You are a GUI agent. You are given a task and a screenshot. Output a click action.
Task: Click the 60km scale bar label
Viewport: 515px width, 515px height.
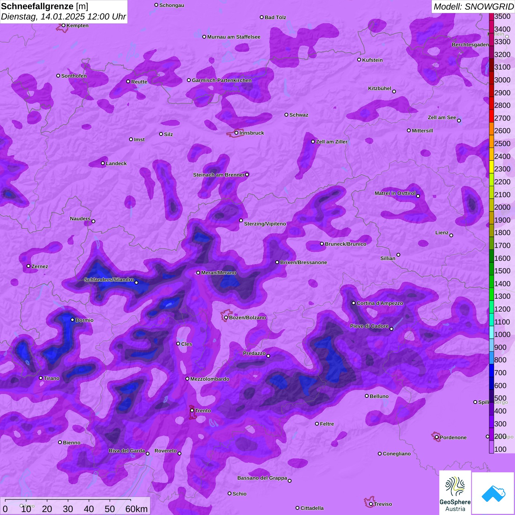(136, 509)
